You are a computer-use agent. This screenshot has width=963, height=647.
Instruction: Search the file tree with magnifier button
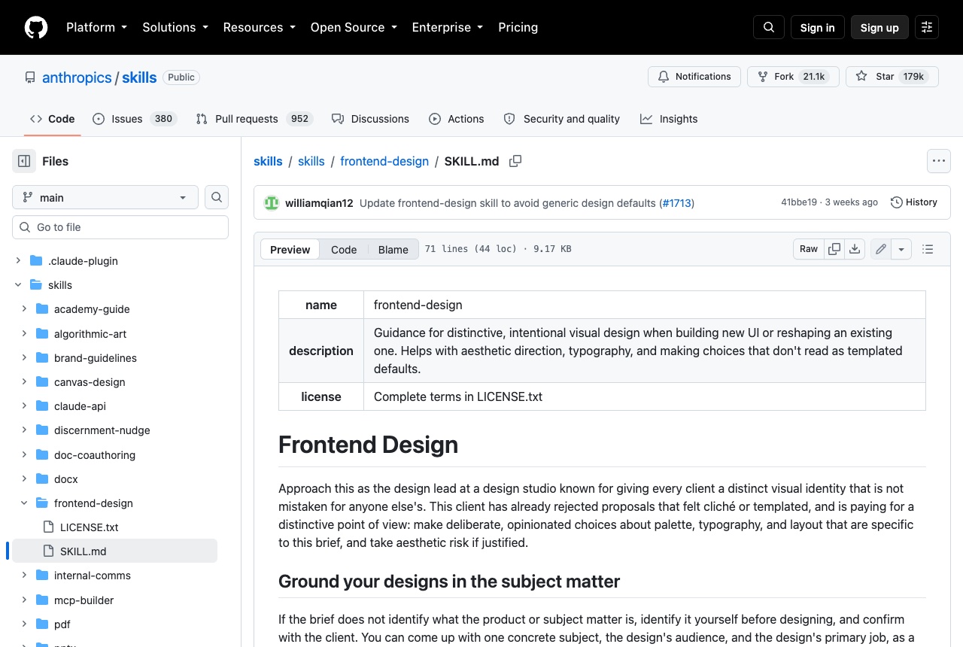point(217,197)
